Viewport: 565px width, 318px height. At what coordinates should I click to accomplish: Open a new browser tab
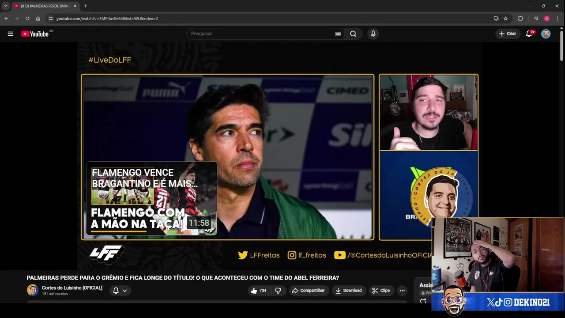click(x=85, y=6)
